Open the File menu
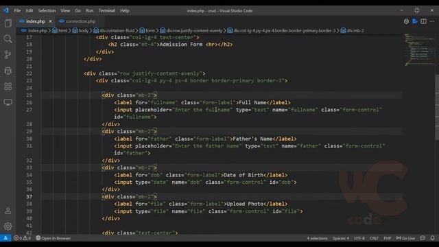The height and width of the screenshot is (247, 439). point(17,11)
